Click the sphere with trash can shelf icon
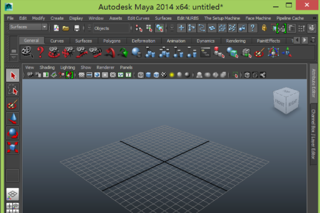The width and height of the screenshot is (320, 213). coord(137,52)
